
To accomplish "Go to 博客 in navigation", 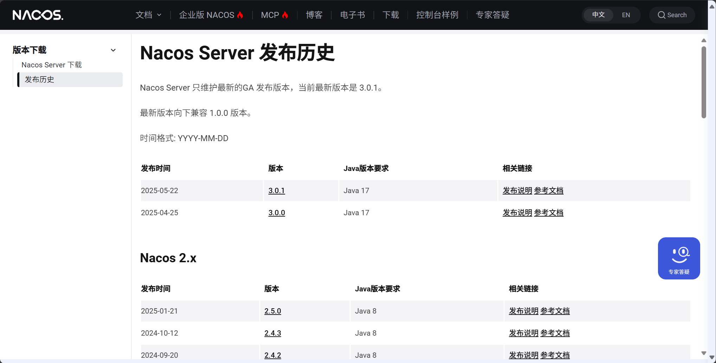I will 314,15.
